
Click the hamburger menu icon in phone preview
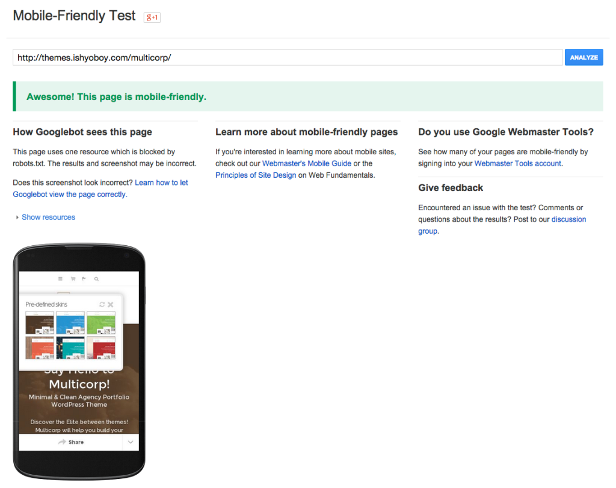click(60, 278)
